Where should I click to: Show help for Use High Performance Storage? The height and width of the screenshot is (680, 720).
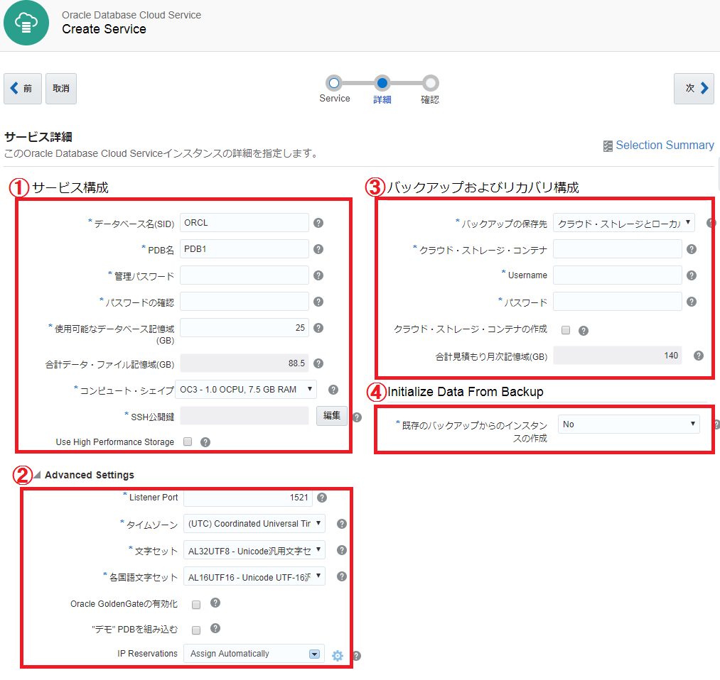click(205, 442)
